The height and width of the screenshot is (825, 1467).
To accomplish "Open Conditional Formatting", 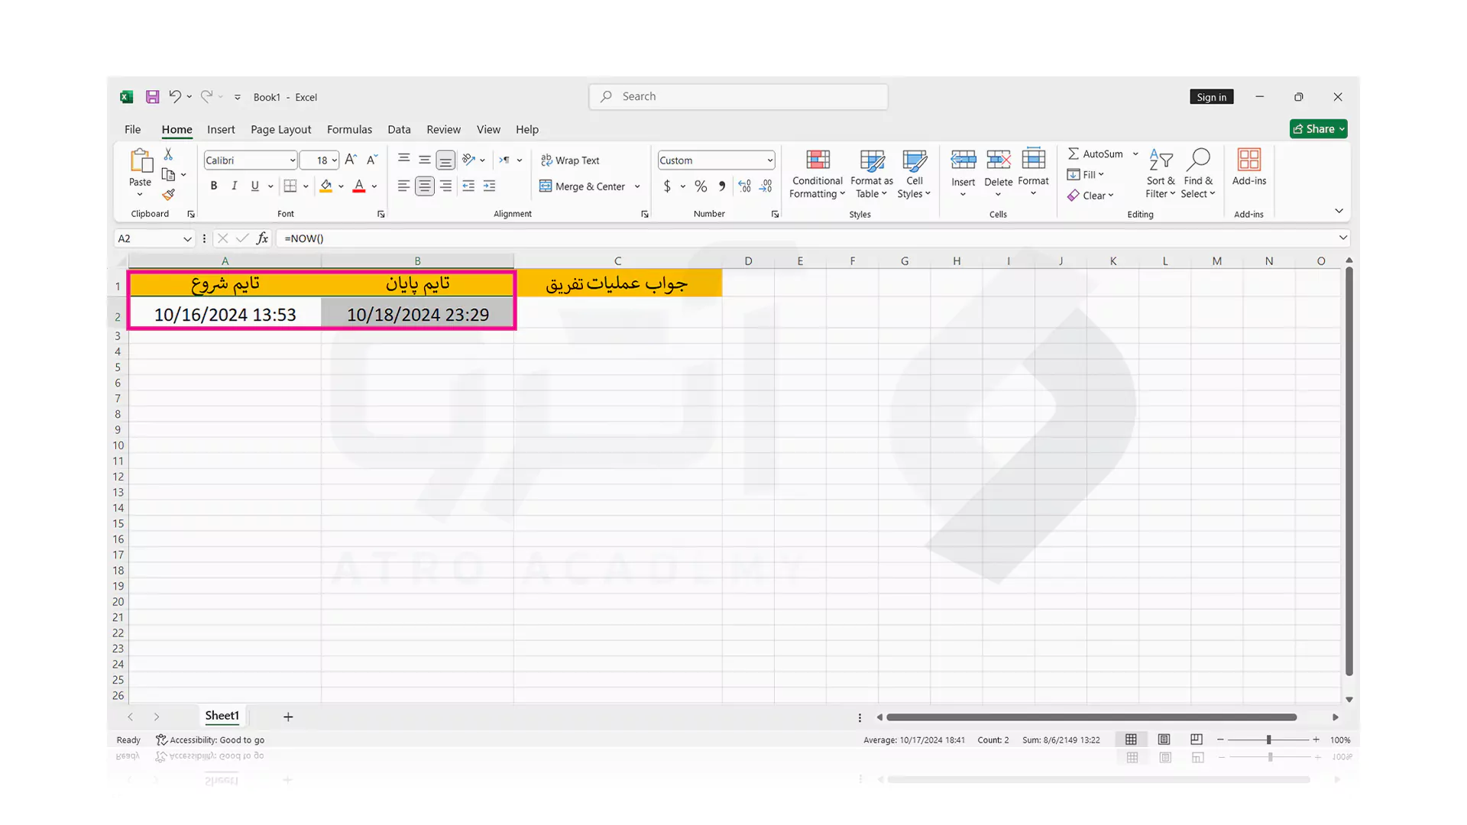I will [x=817, y=174].
